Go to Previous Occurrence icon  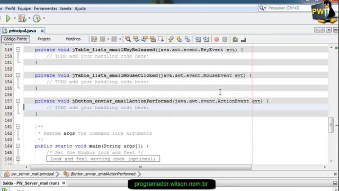[x=136, y=39]
